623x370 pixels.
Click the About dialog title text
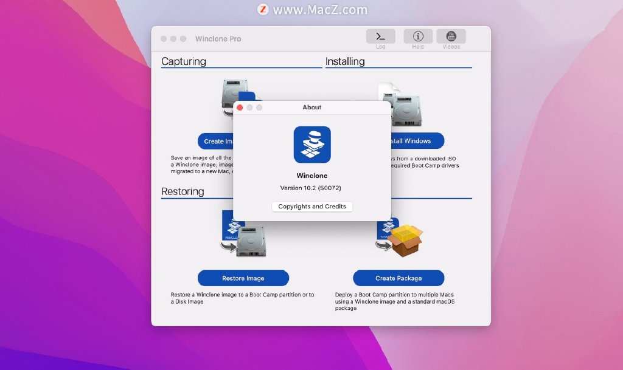311,107
